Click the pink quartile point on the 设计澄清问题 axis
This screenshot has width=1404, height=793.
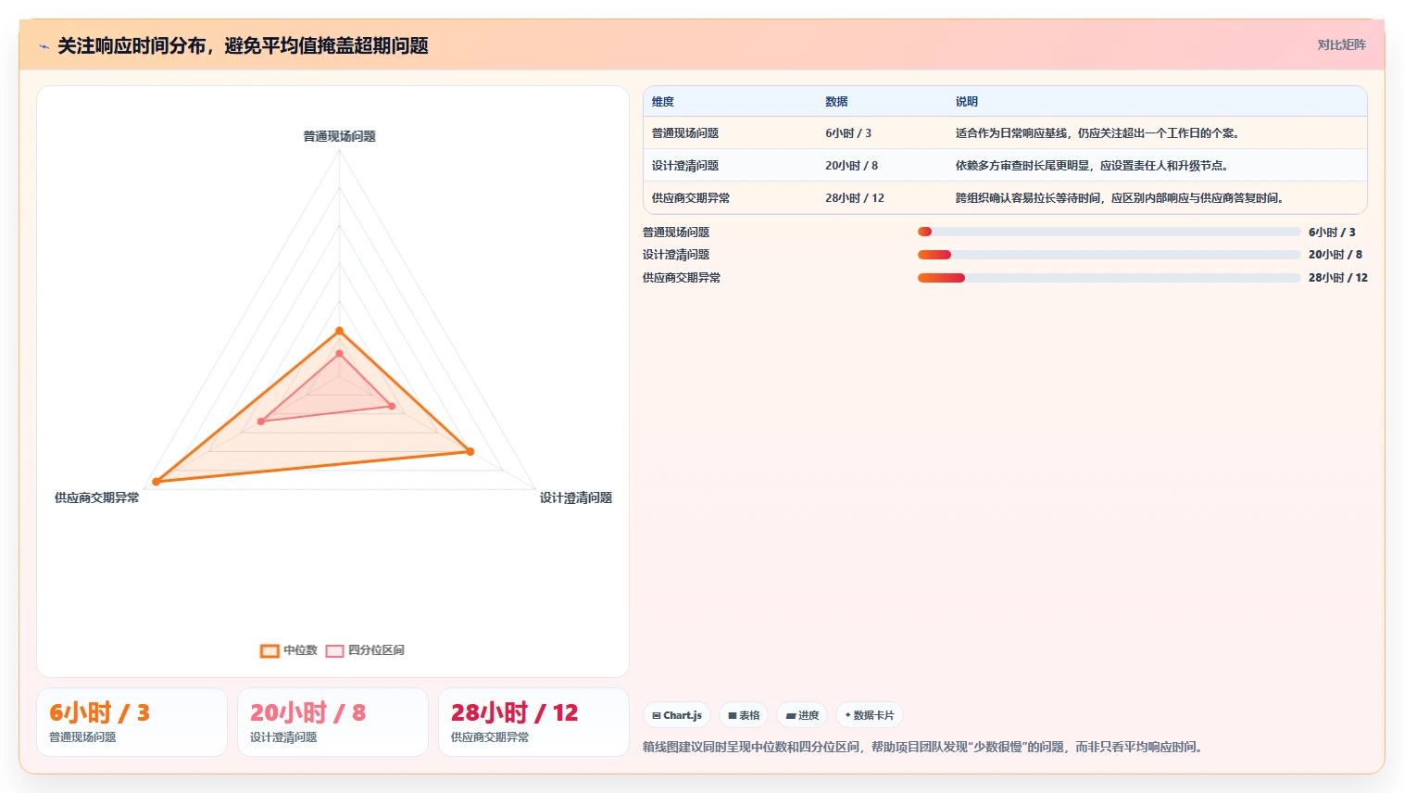pyautogui.click(x=392, y=407)
